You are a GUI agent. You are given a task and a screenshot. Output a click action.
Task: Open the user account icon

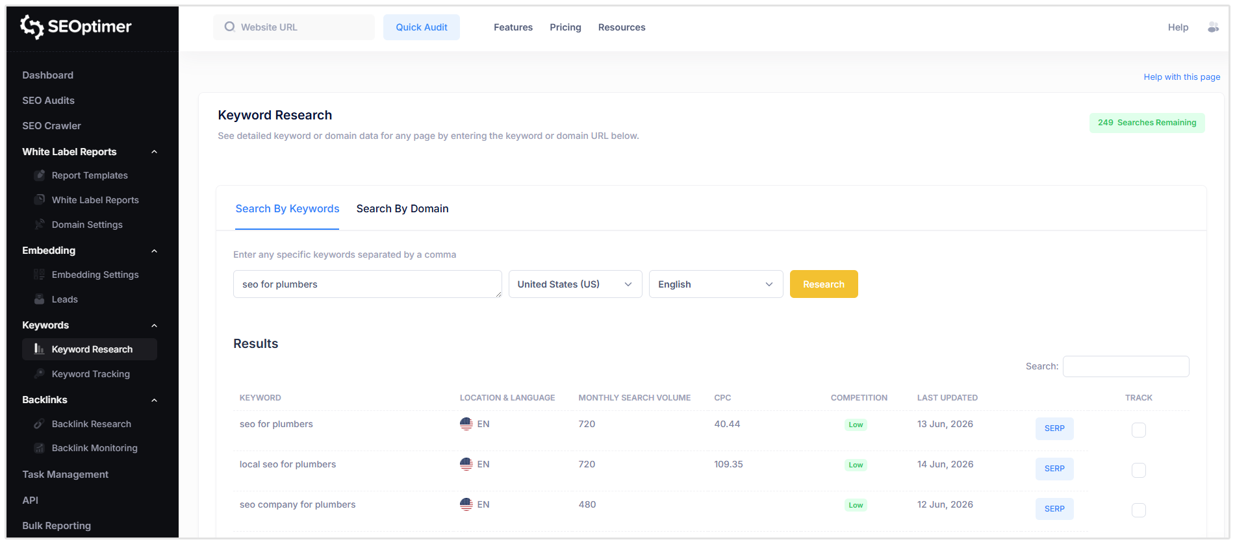tap(1213, 27)
